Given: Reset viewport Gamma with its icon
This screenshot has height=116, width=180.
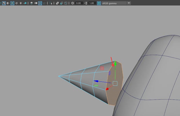Looking at the screenshot, I should (86, 3).
